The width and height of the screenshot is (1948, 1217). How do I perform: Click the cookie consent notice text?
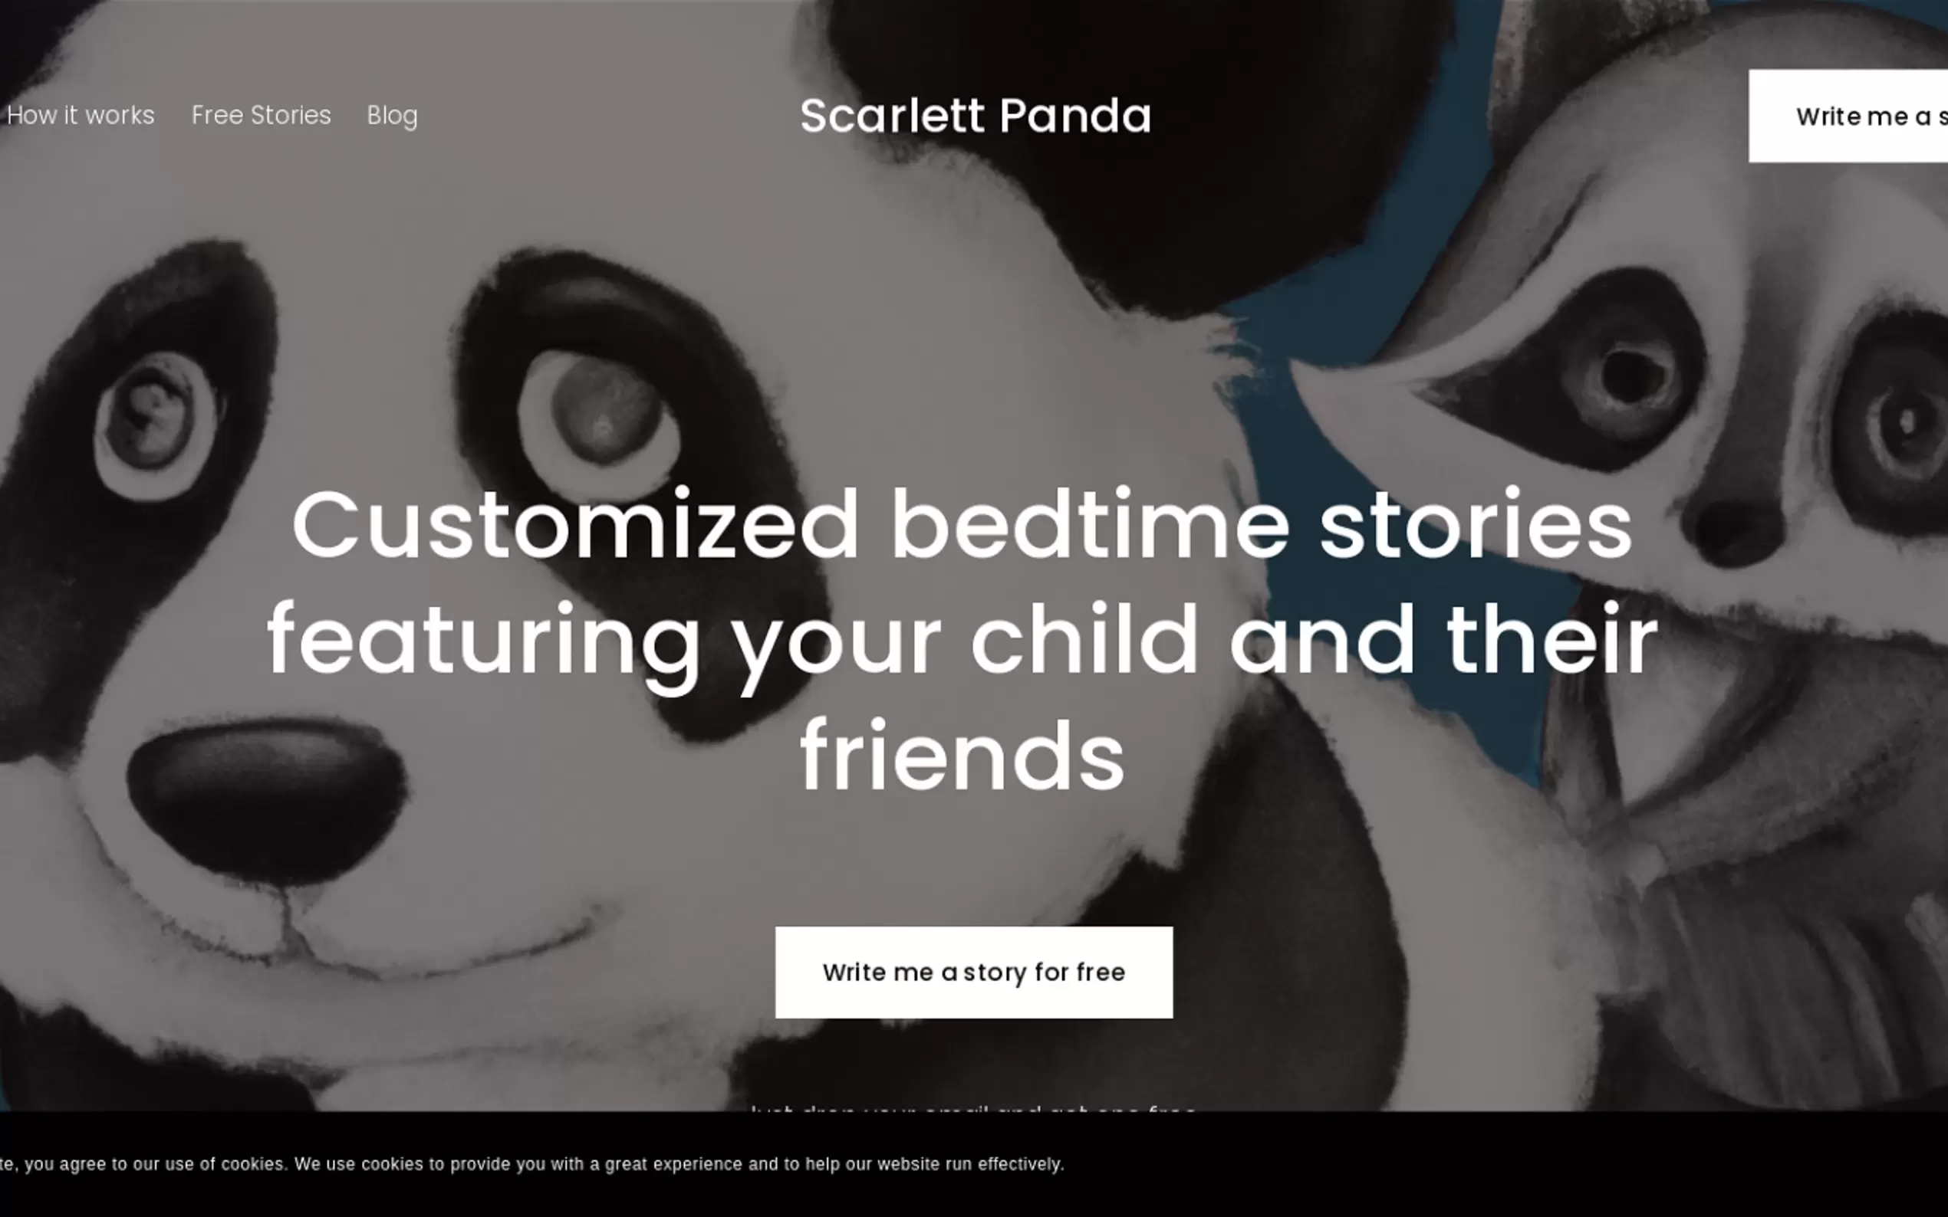[x=531, y=1164]
